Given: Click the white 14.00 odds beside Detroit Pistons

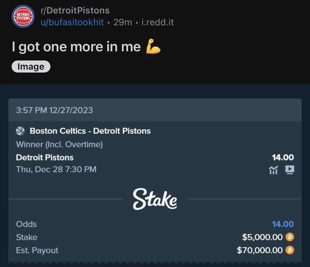Looking at the screenshot, I should pos(283,158).
